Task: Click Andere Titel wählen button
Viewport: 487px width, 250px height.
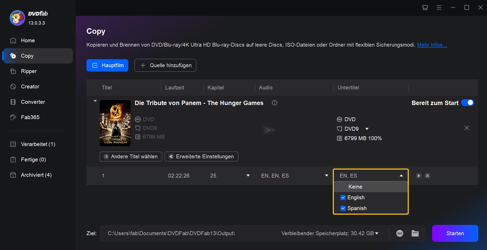Action: point(131,157)
